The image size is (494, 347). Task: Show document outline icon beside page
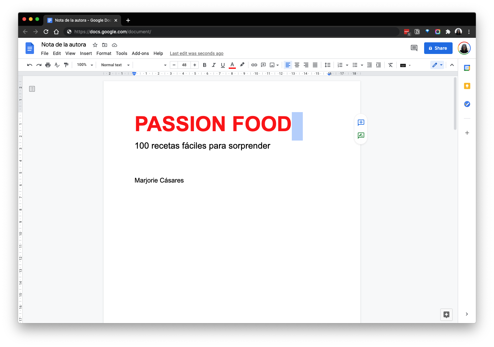pos(32,89)
